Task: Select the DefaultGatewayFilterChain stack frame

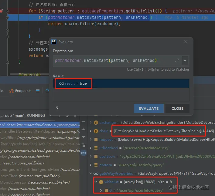Action: pyautogui.click(x=40, y=144)
